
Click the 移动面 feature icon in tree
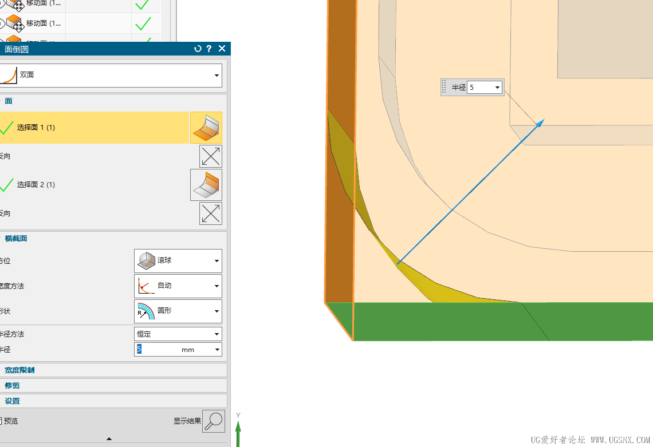click(14, 23)
